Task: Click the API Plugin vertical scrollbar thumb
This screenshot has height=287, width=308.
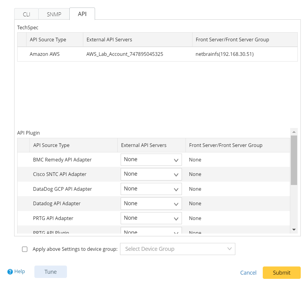Action: pyautogui.click(x=294, y=160)
